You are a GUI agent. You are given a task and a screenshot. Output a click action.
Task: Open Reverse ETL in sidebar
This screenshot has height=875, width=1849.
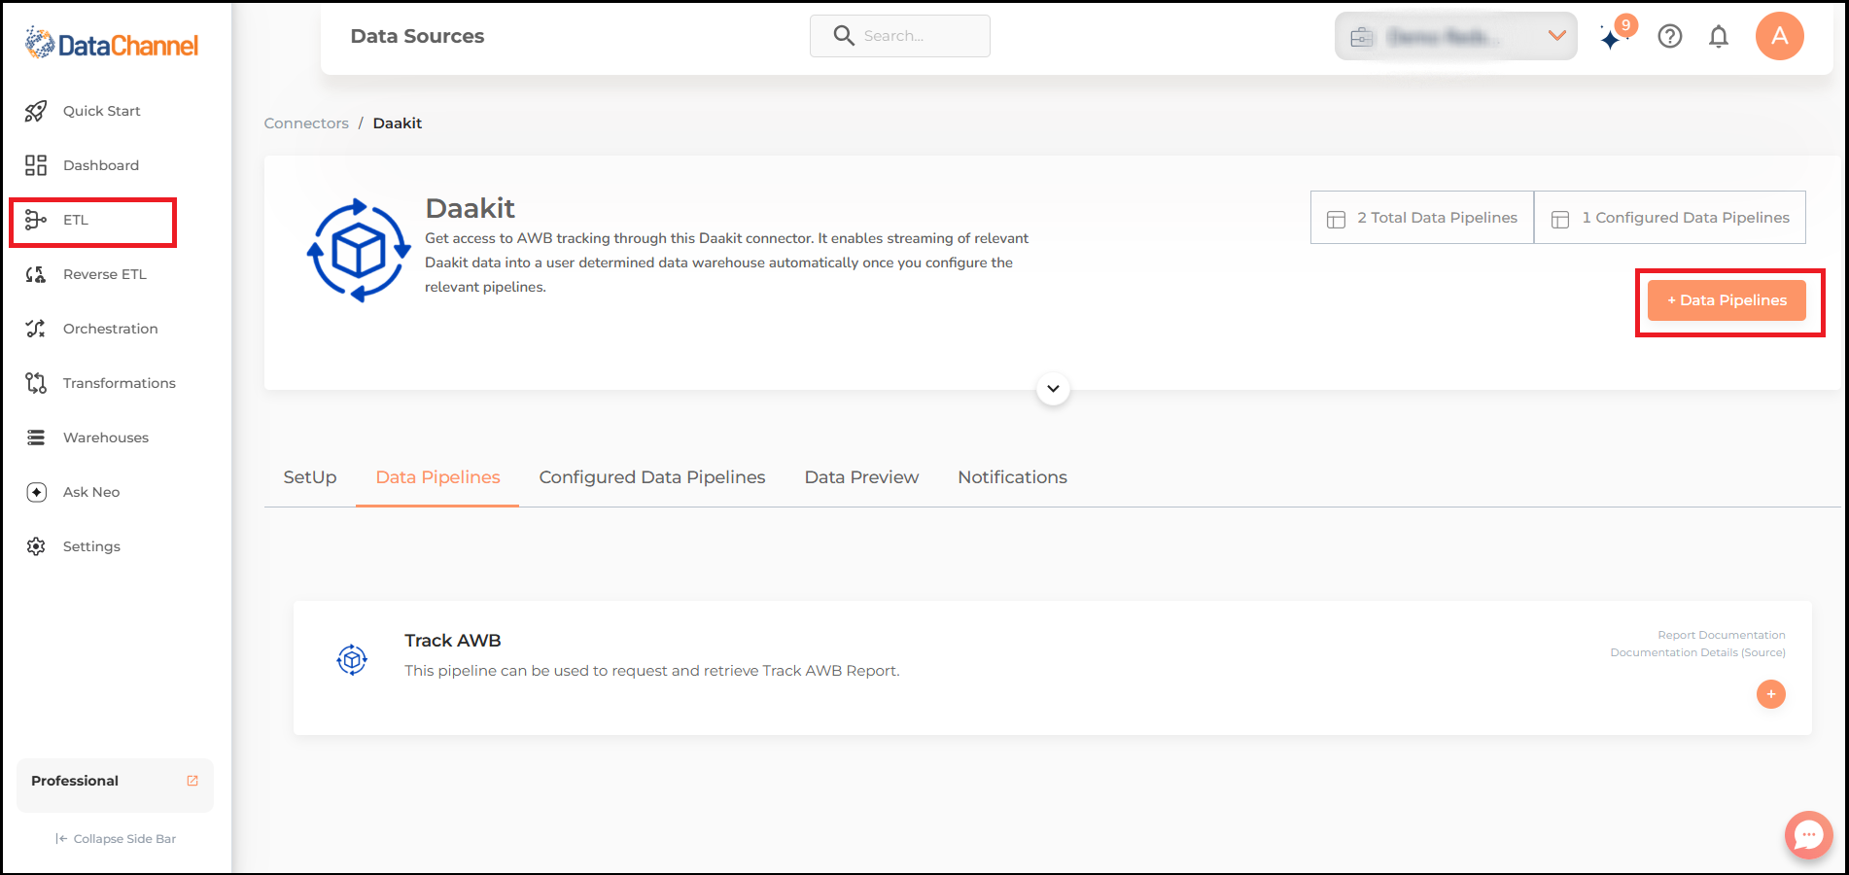point(105,274)
